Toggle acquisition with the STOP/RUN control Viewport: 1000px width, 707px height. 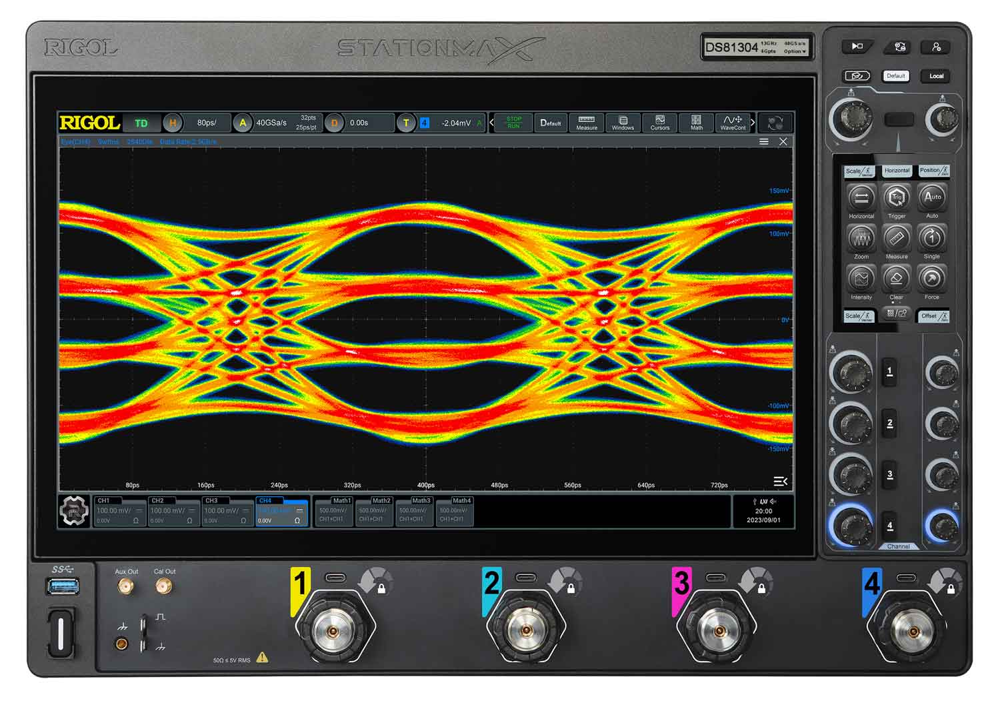(512, 123)
